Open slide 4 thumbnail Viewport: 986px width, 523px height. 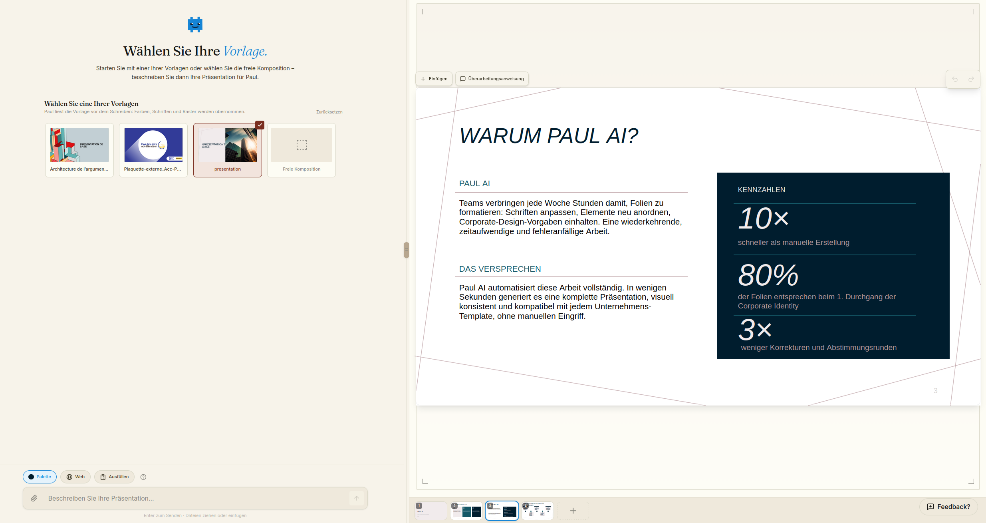(538, 511)
